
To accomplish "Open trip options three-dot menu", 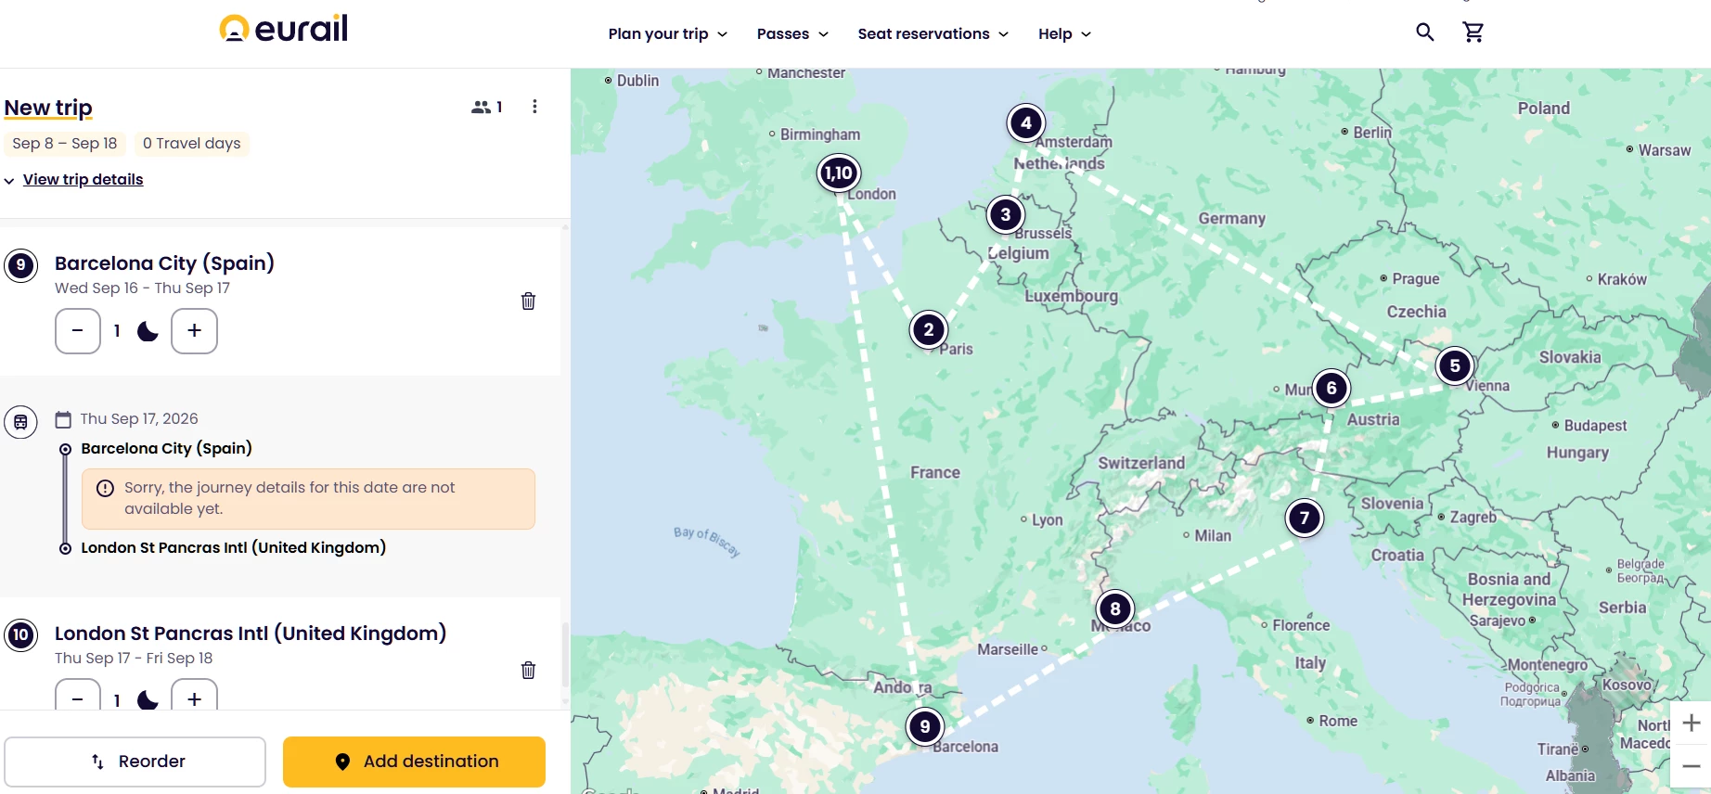I will (534, 107).
